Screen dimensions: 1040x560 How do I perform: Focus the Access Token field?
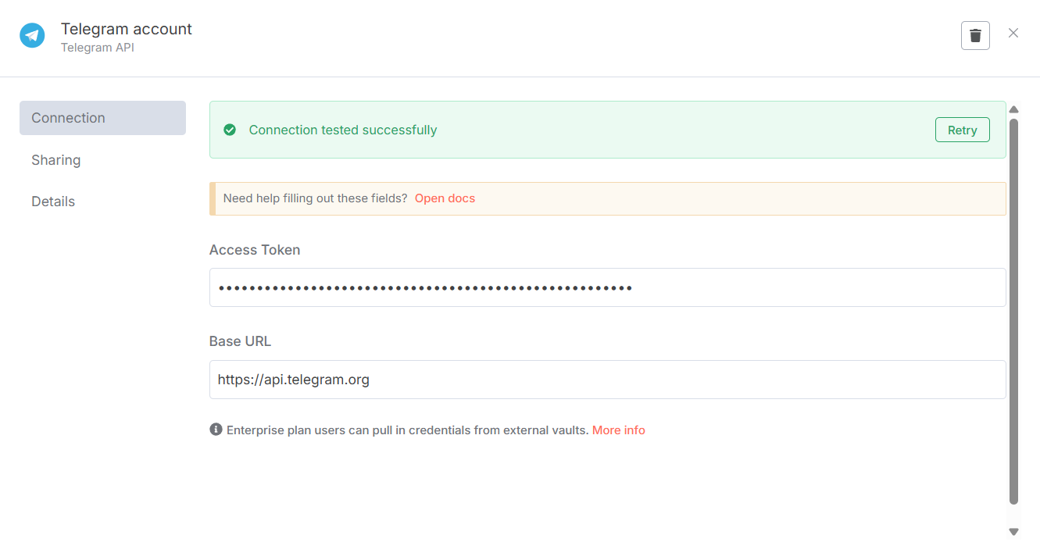(607, 287)
